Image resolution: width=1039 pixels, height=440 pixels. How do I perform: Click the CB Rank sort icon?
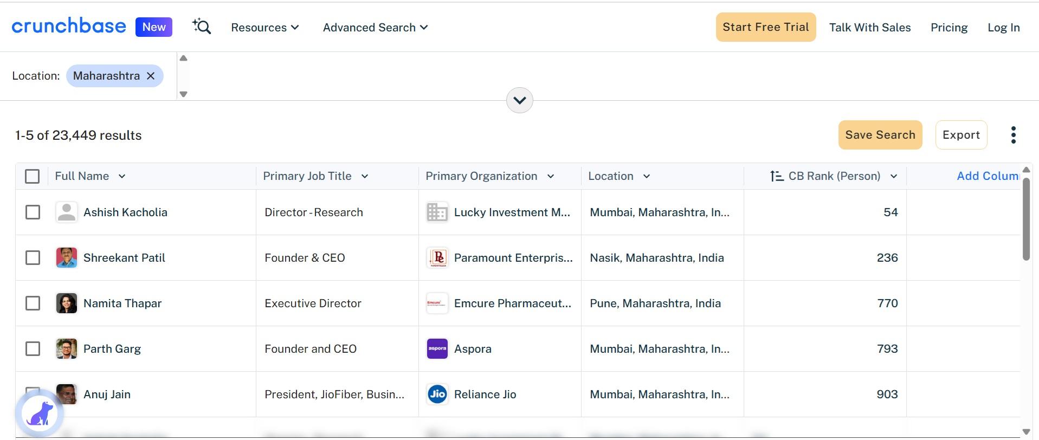click(x=777, y=176)
